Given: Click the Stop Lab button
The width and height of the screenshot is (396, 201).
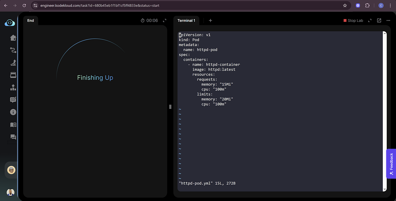Looking at the screenshot, I should 353,20.
